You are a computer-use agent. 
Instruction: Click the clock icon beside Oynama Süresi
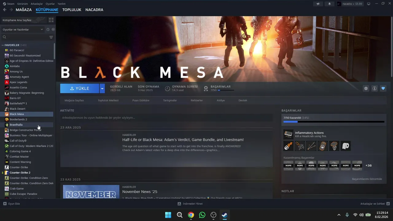point(167,88)
